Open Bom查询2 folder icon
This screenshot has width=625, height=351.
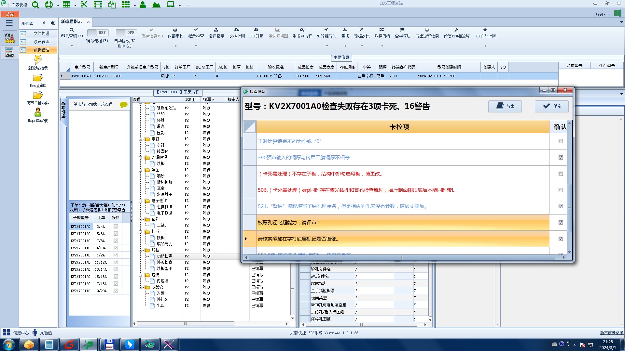coord(38,78)
